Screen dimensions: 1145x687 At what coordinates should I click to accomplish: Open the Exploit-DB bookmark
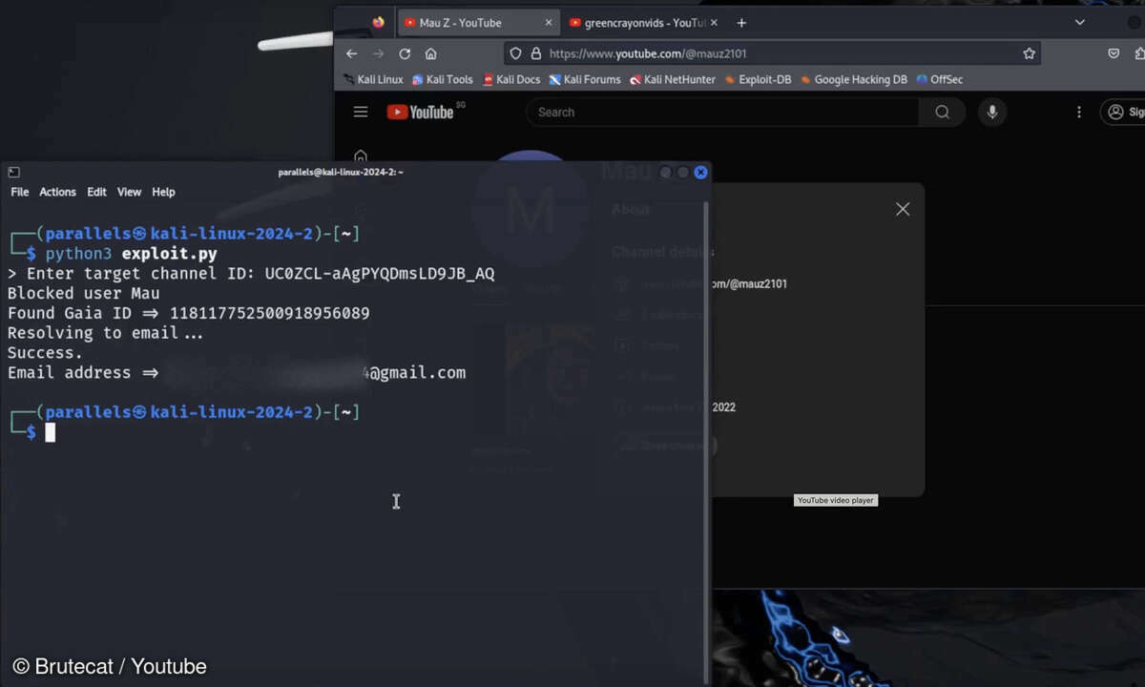tap(758, 80)
